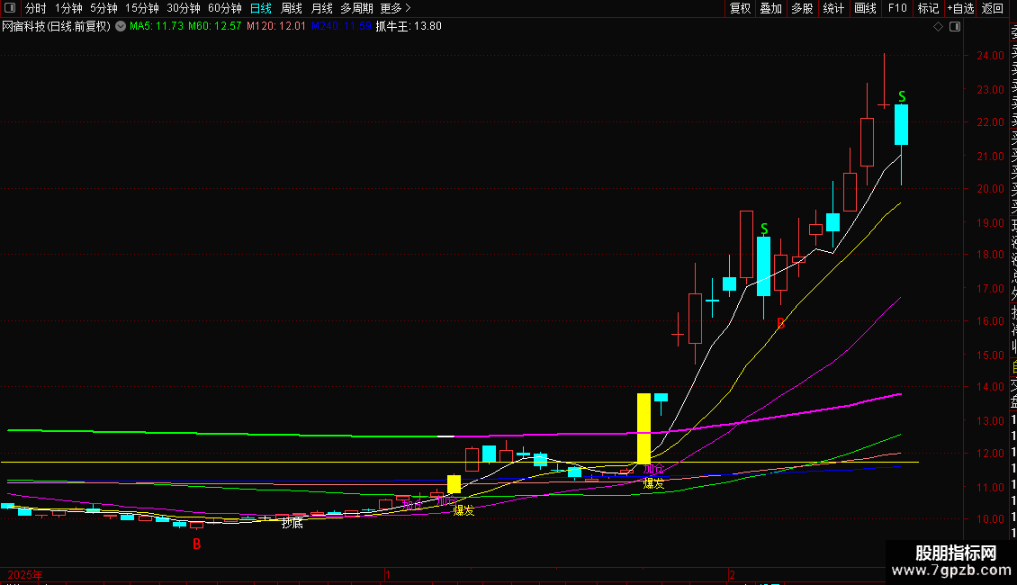Click the MA5: 11.73 indicator value

pos(157,27)
